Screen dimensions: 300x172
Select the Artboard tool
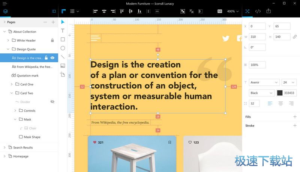tap(63, 74)
